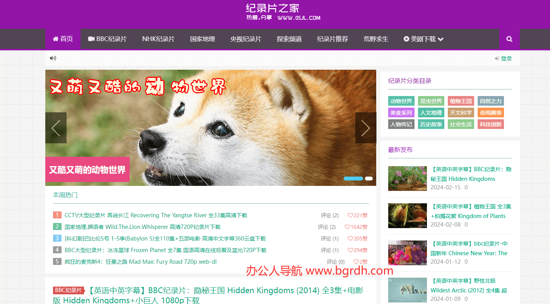550x304 pixels.
Task: Open 冰冻星球 Frozen Planet link
Action: click(x=165, y=250)
